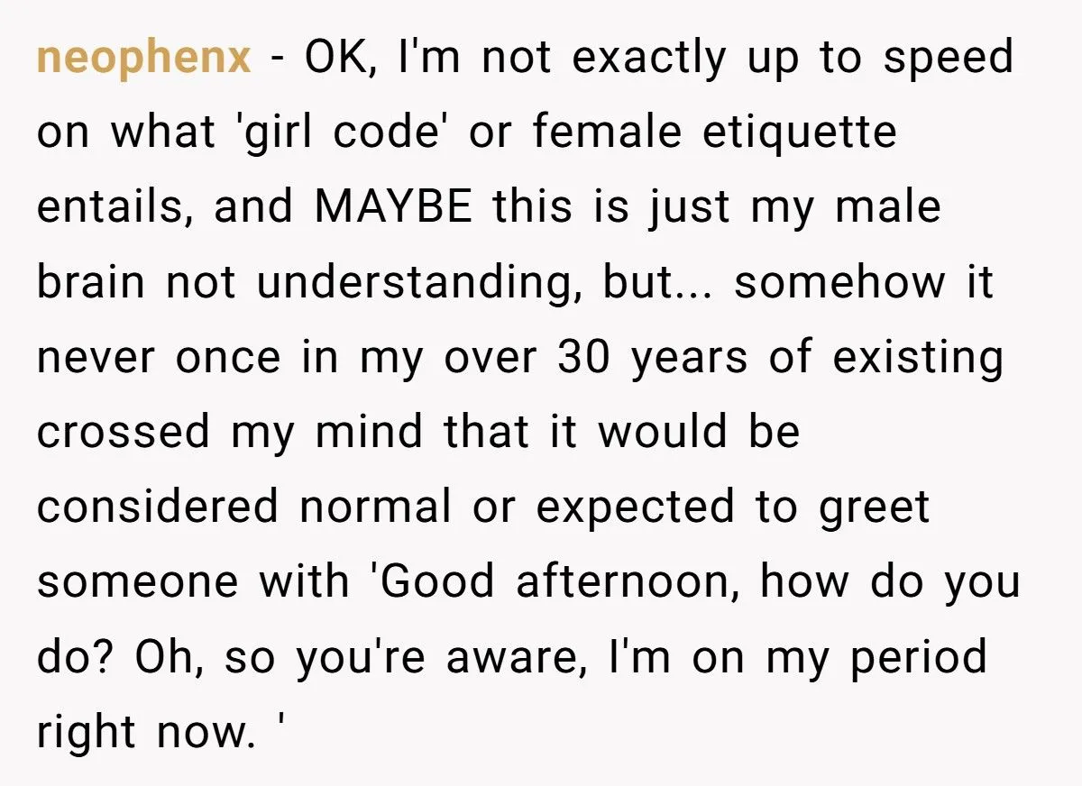Click the word 'existing' in the comment
1082x786 pixels.
(x=917, y=358)
